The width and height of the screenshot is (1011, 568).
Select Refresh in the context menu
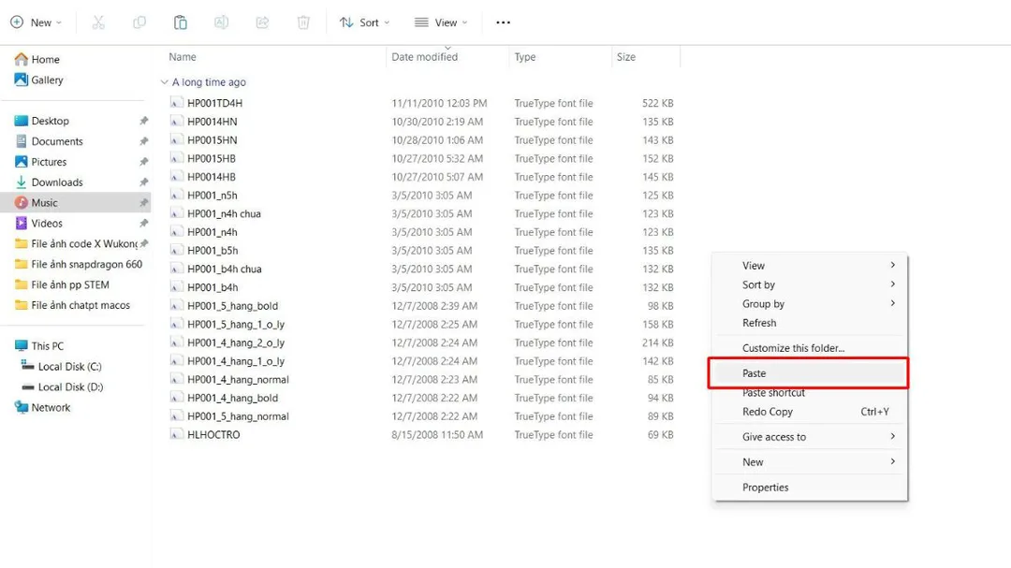(759, 323)
